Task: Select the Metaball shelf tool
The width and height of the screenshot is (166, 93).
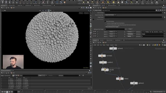Action: 61,2
